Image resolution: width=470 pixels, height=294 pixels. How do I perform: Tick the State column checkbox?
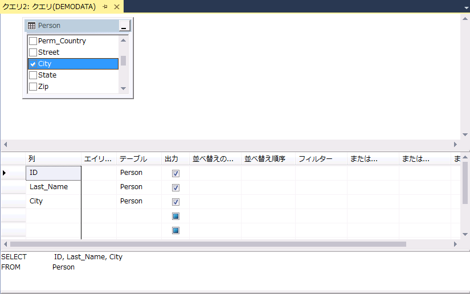(x=33, y=75)
